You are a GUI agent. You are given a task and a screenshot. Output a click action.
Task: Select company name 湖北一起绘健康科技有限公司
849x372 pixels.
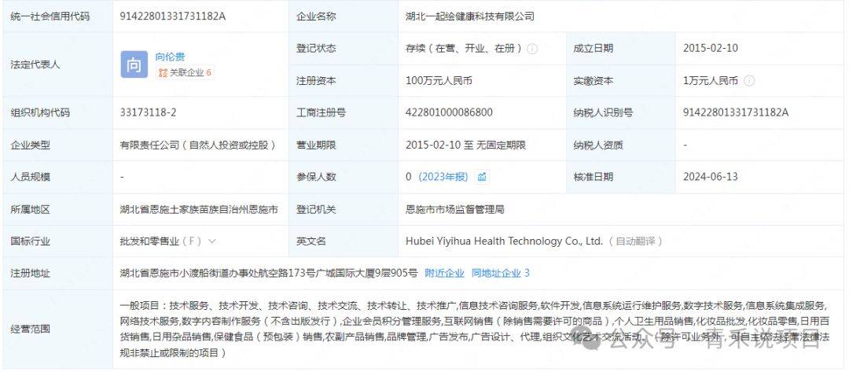tap(470, 17)
